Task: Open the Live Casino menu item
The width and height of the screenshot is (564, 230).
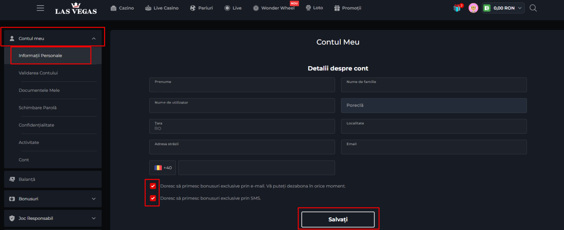Action: [x=162, y=8]
